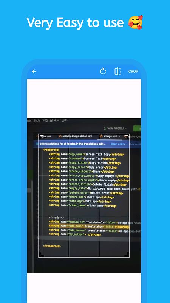Click the opening <resources> tag

(x=51, y=150)
